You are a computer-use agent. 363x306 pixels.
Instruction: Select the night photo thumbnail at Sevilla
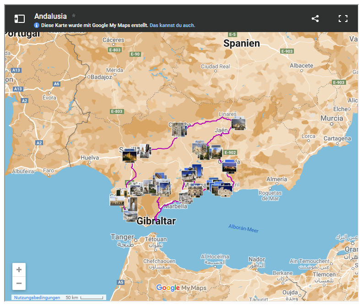tap(130, 157)
